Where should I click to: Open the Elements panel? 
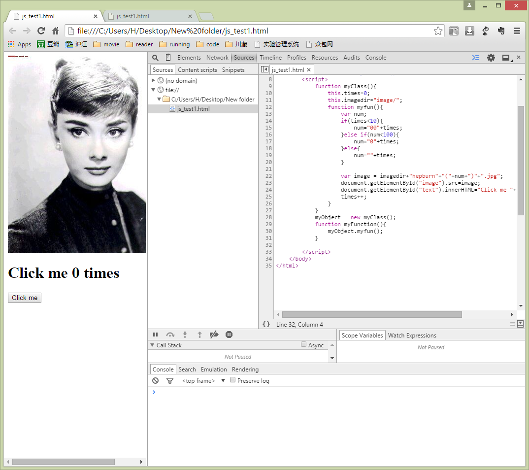[x=189, y=58]
